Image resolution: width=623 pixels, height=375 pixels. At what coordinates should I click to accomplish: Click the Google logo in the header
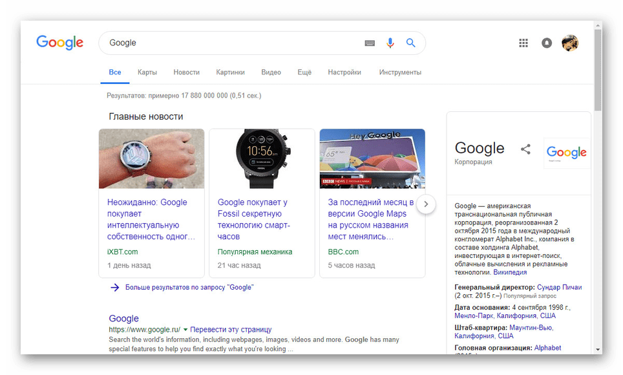click(59, 42)
